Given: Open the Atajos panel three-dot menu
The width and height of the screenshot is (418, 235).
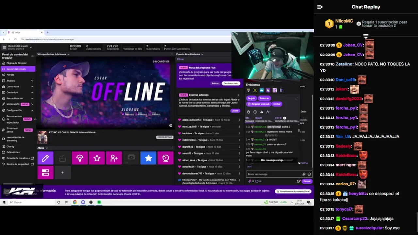Looking at the screenshot, I should pyautogui.click(x=172, y=148).
